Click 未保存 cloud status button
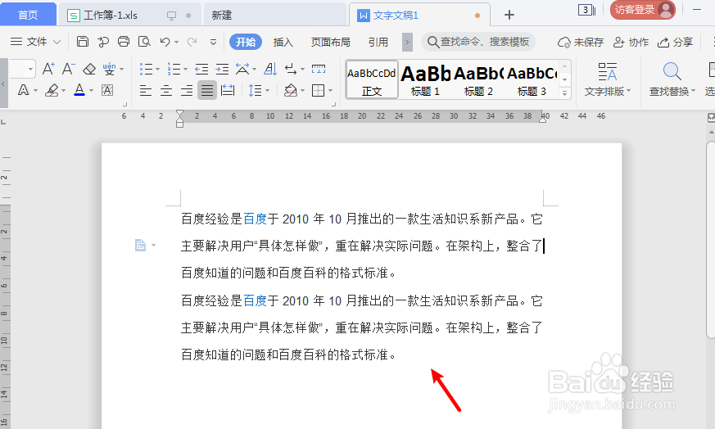This screenshot has height=429, width=715. point(580,43)
